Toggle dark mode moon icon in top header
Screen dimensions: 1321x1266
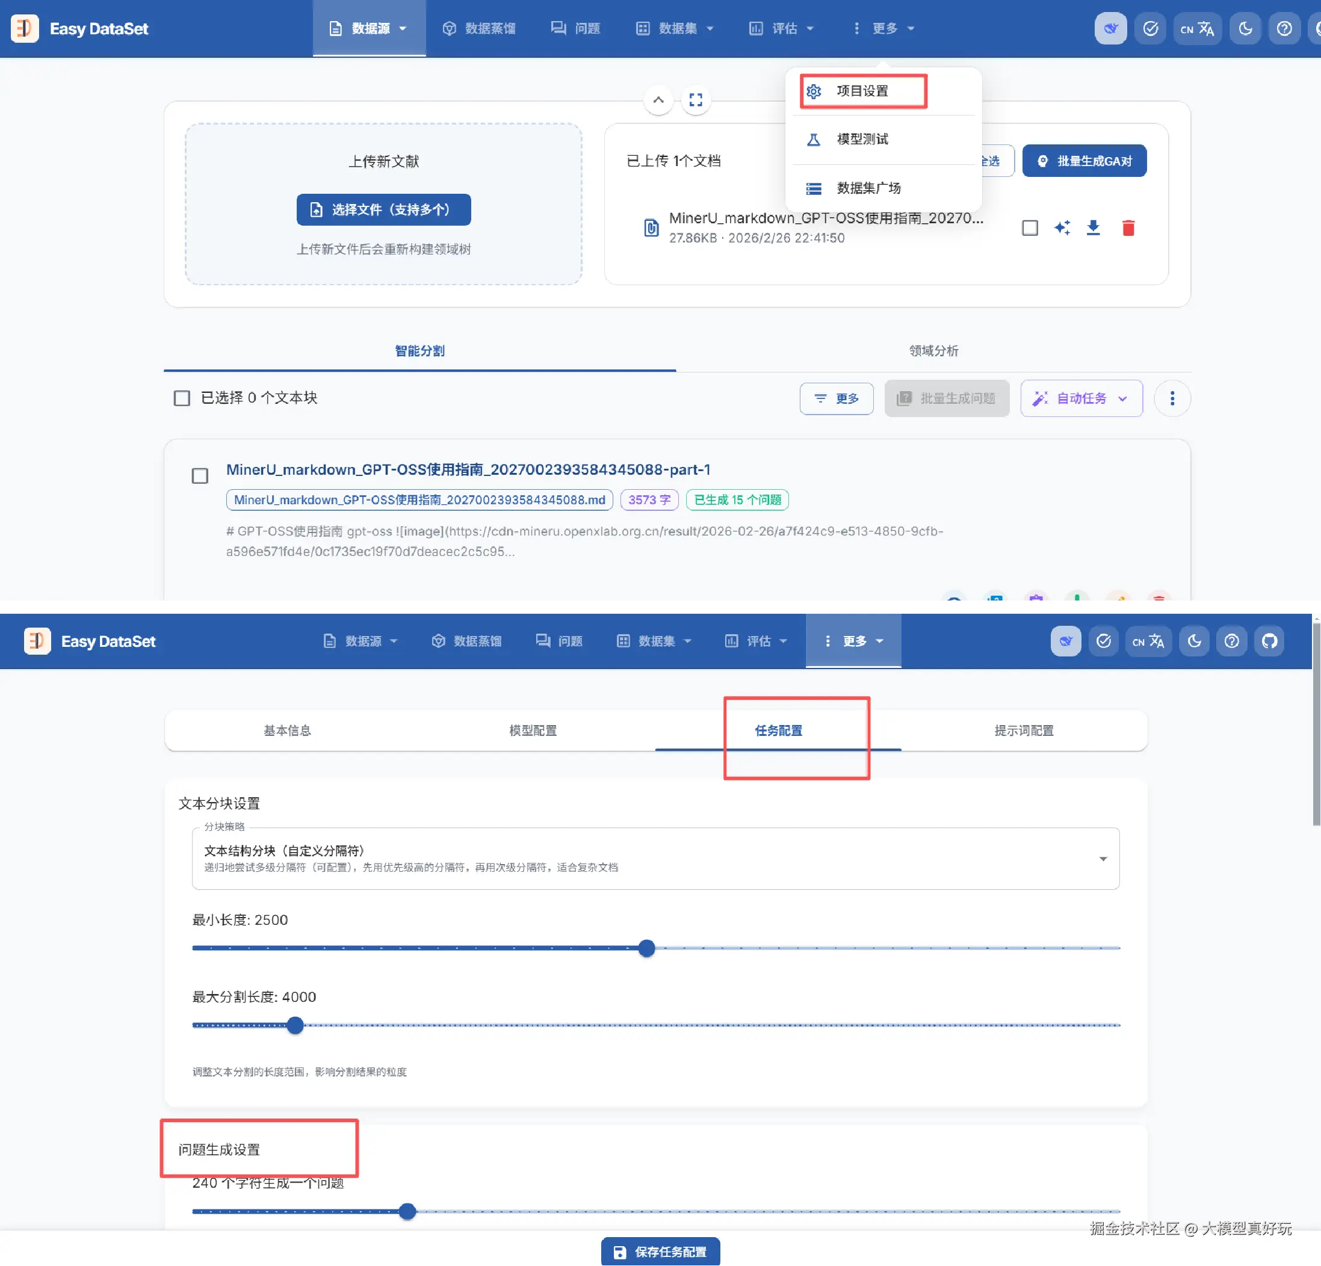pyautogui.click(x=1245, y=29)
